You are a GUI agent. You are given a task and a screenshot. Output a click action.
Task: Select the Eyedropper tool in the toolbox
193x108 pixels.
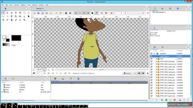7,20
